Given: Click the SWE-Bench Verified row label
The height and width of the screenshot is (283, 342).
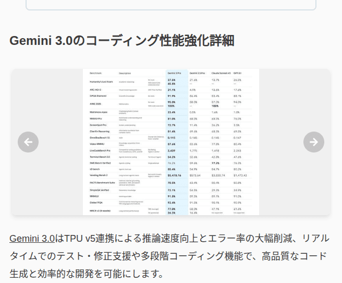Looking at the screenshot, I should pos(100,163).
